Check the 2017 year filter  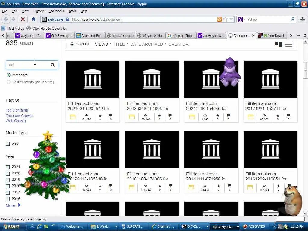(8, 192)
